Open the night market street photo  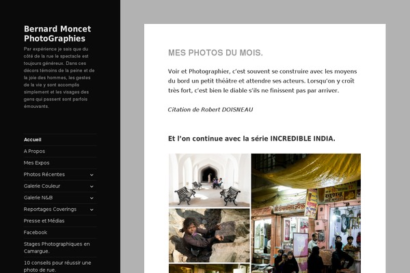point(306,213)
